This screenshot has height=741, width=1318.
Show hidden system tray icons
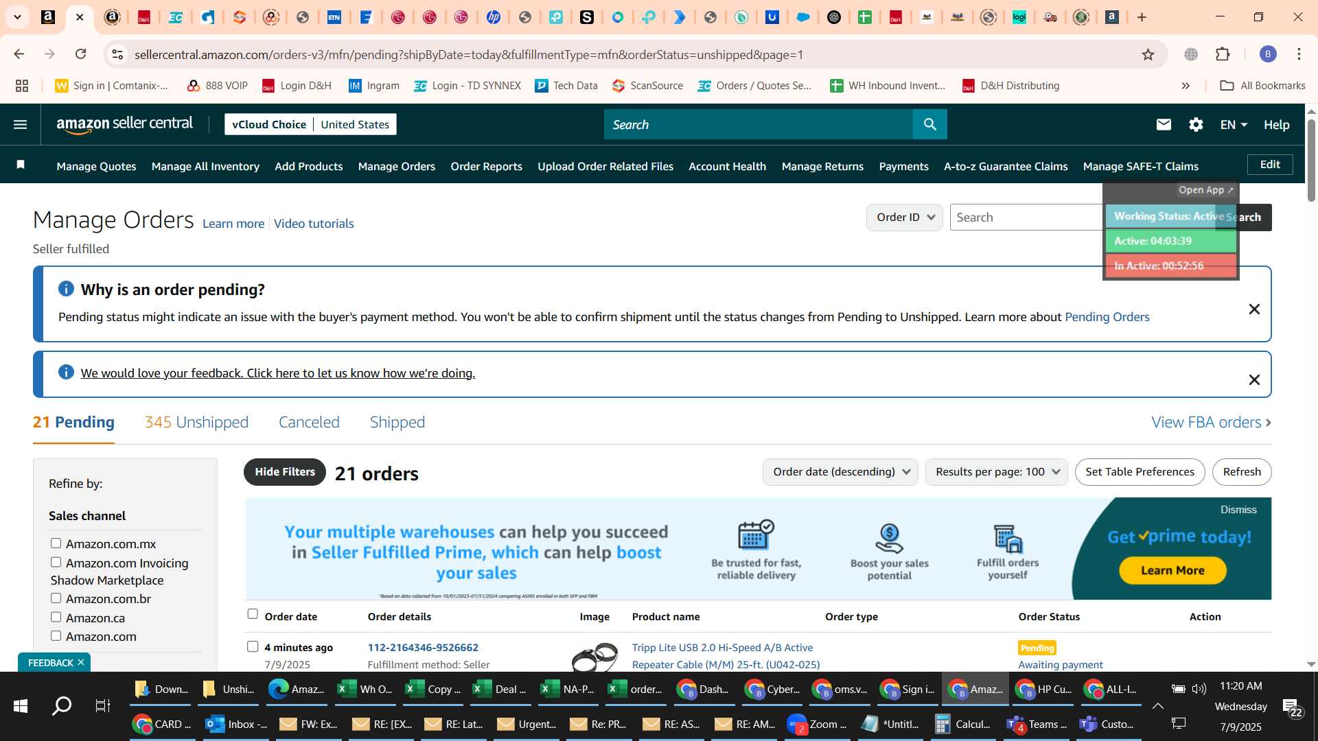[x=1157, y=706]
